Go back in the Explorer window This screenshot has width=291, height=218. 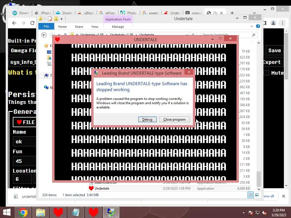(44, 35)
